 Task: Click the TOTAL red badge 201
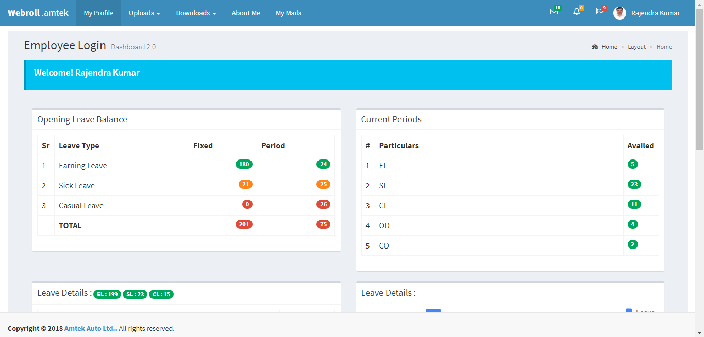pos(244,224)
